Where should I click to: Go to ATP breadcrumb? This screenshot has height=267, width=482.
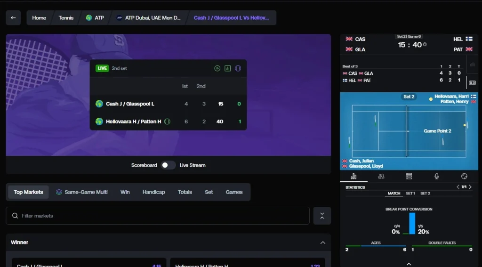pyautogui.click(x=95, y=18)
